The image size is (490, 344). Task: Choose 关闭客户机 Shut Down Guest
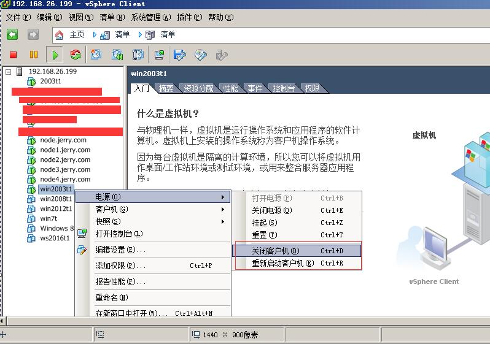click(297, 251)
